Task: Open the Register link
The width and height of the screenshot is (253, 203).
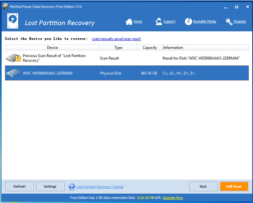Action: 240,21
